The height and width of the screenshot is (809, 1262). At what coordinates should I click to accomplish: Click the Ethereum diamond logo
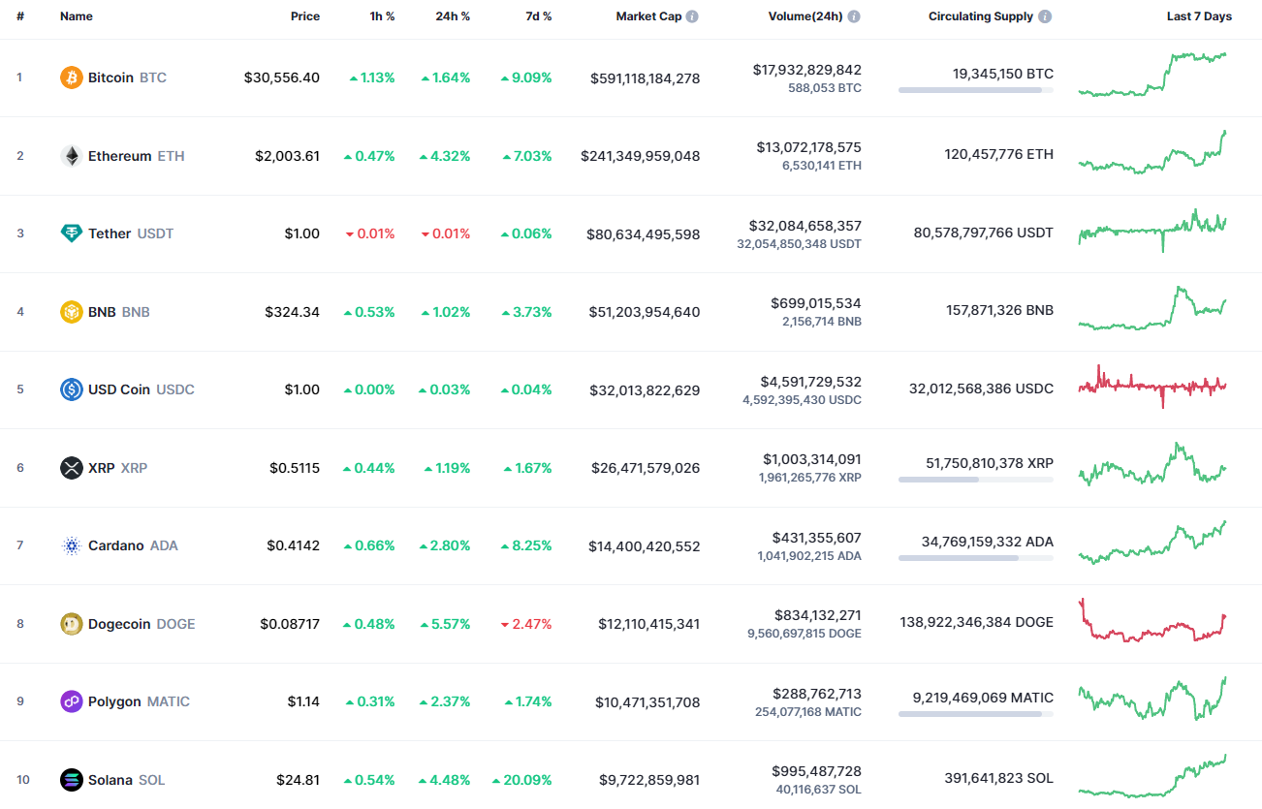tap(71, 155)
